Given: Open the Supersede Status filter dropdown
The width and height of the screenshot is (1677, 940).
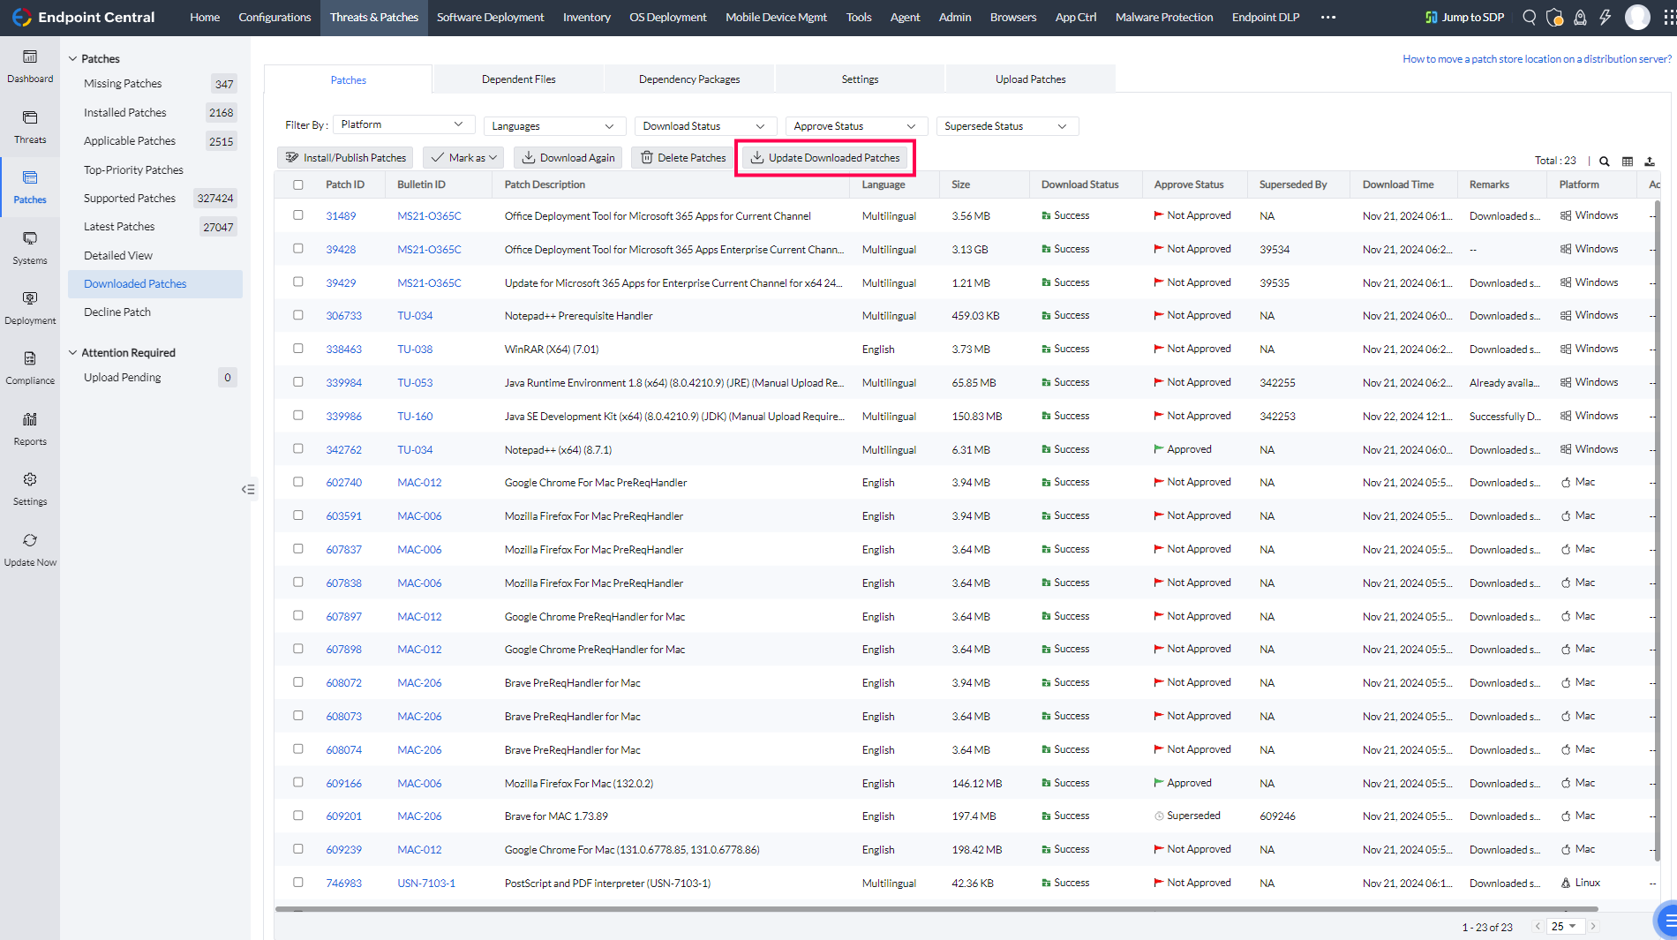Looking at the screenshot, I should [1007, 126].
